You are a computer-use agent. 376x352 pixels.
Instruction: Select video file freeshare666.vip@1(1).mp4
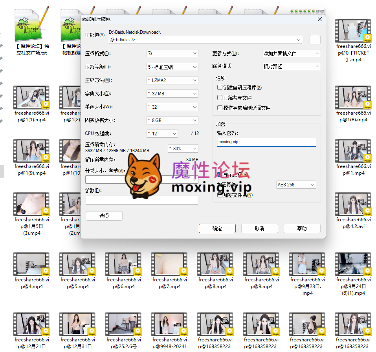(x=31, y=97)
